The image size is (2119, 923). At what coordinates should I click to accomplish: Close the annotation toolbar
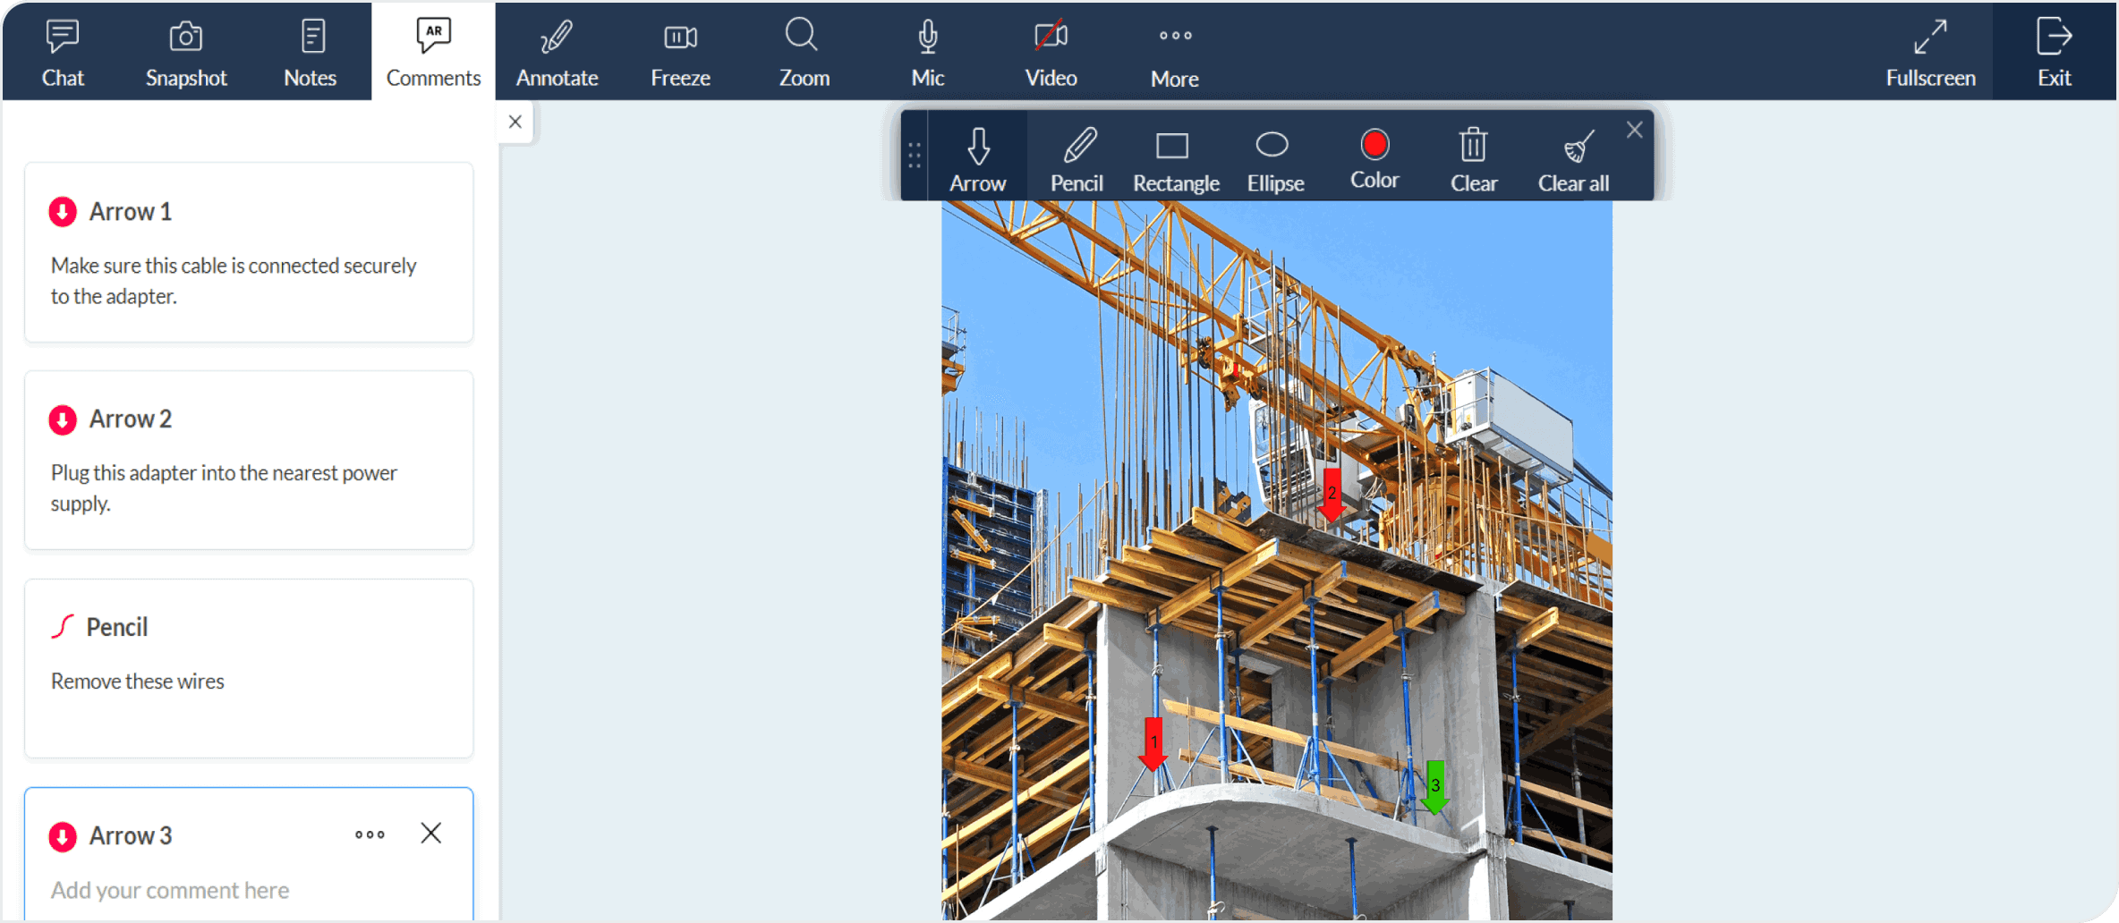[1635, 130]
